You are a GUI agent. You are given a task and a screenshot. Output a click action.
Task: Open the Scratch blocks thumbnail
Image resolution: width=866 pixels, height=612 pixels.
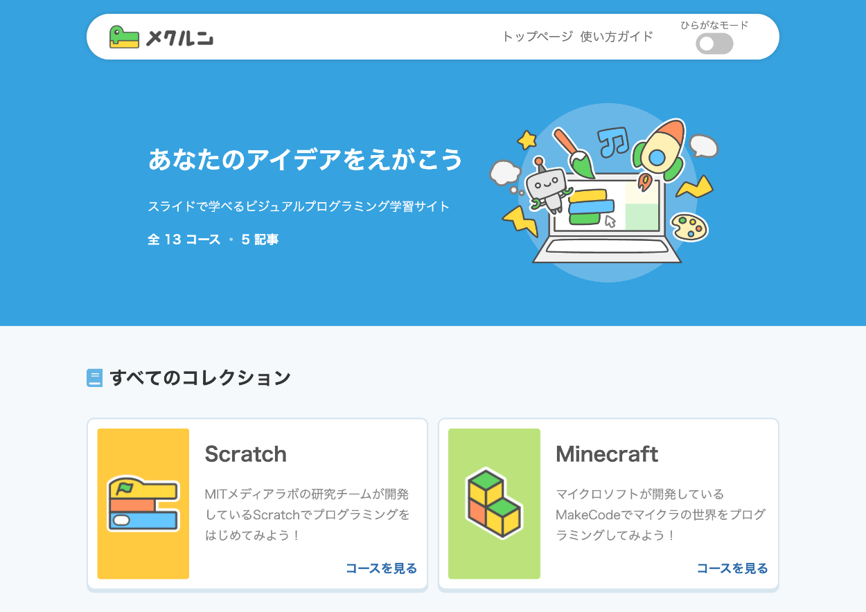tap(143, 504)
